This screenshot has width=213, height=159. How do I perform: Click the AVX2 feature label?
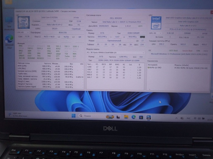(x=58, y=49)
